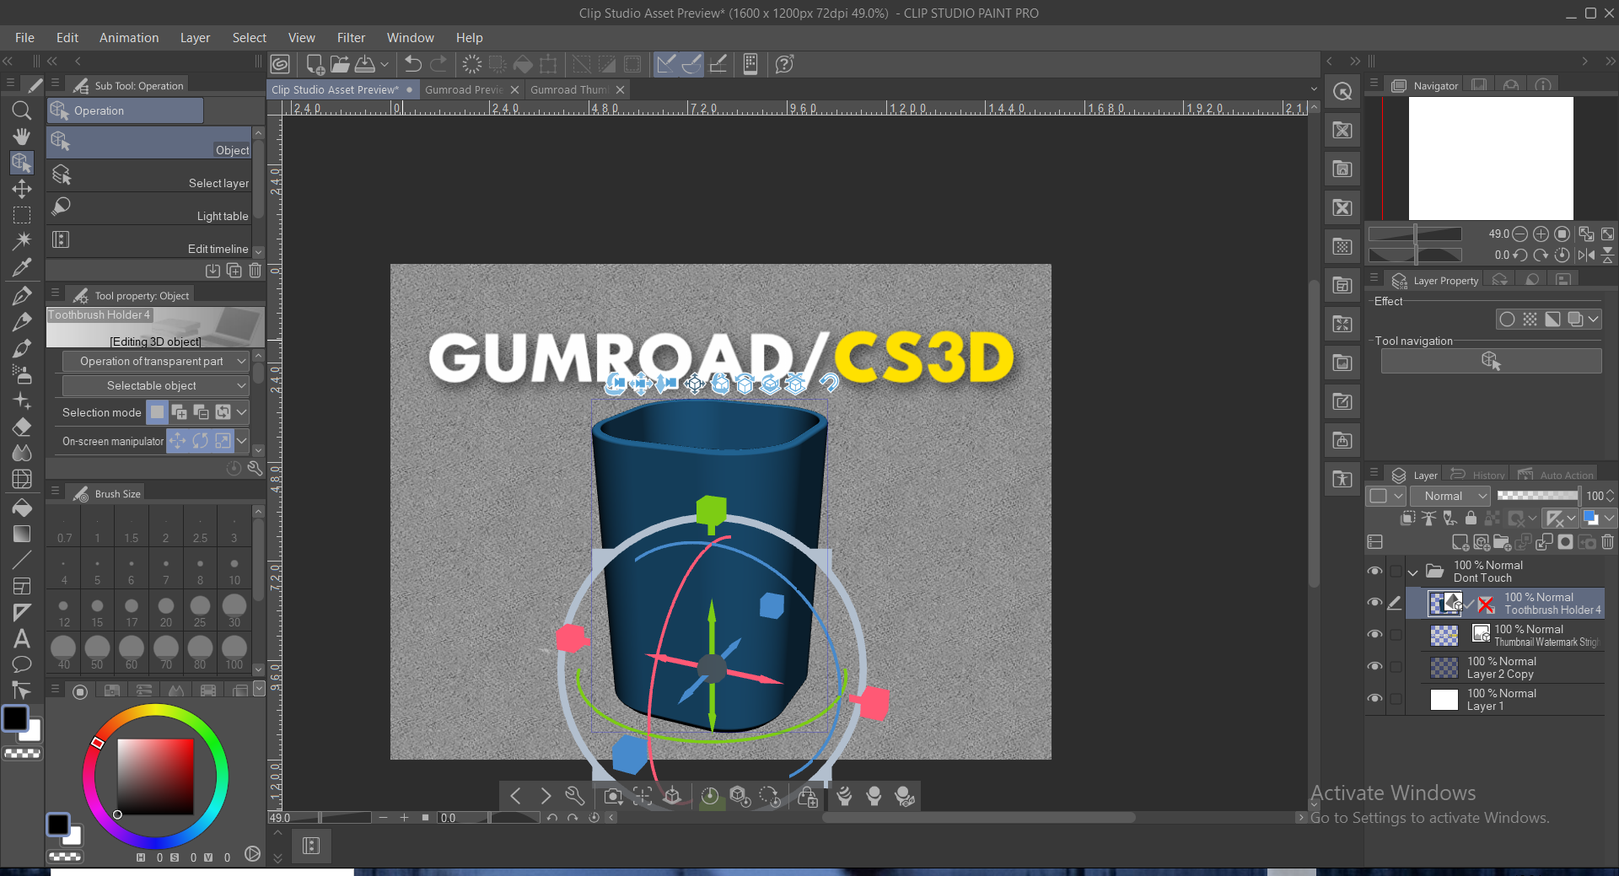Select the Object sub tool
Screen dimensions: 1619x876
coord(149,142)
